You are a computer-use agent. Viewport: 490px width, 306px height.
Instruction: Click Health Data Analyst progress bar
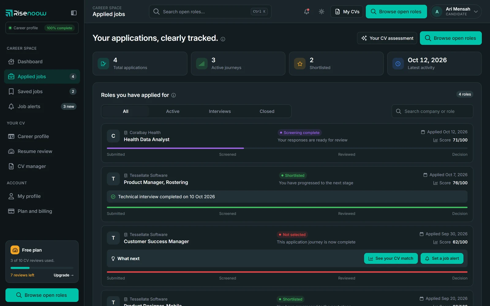[287, 148]
